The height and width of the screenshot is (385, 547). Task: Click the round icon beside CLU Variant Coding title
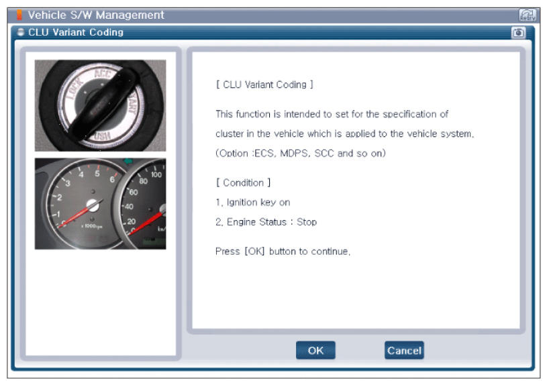[x=21, y=32]
